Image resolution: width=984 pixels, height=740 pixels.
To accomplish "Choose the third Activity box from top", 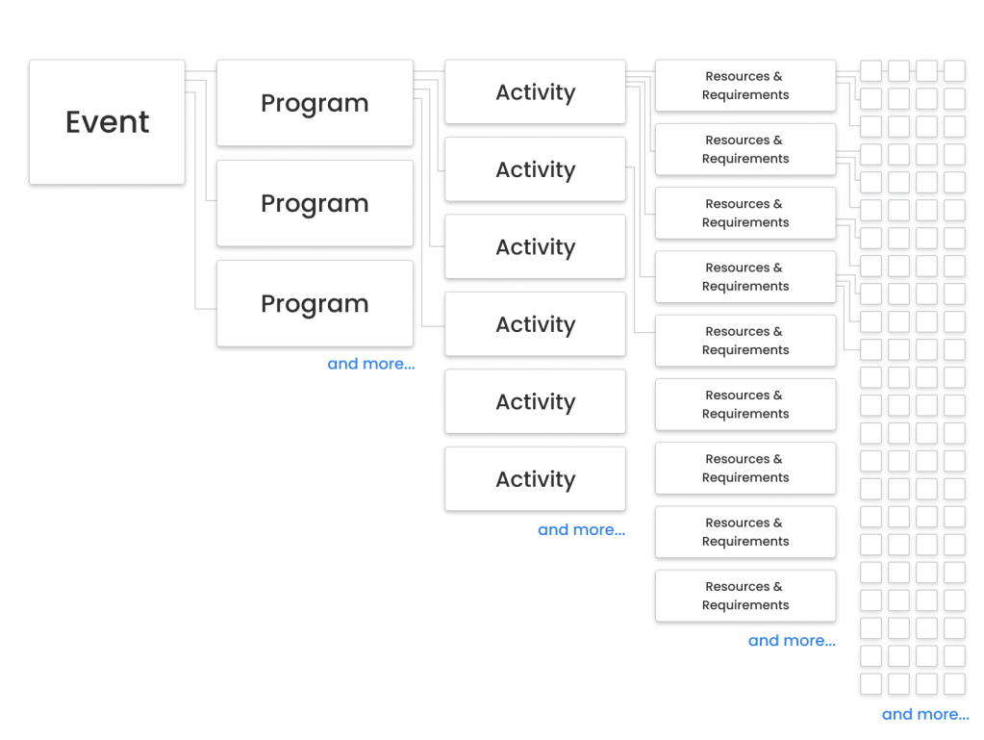I will (535, 247).
